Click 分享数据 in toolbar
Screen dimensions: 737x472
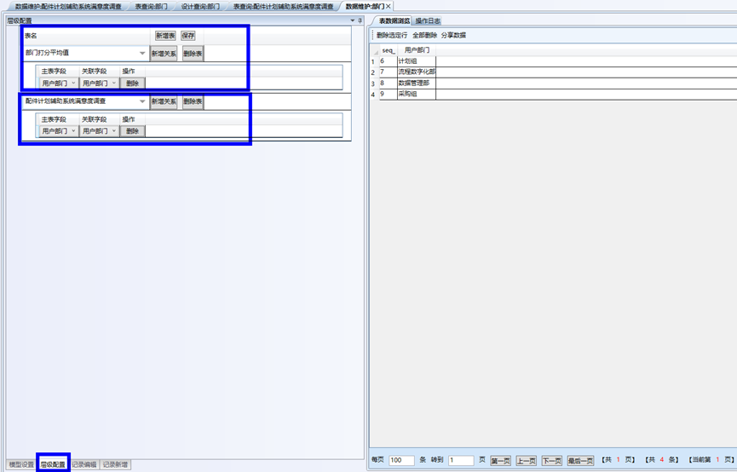[x=453, y=35]
